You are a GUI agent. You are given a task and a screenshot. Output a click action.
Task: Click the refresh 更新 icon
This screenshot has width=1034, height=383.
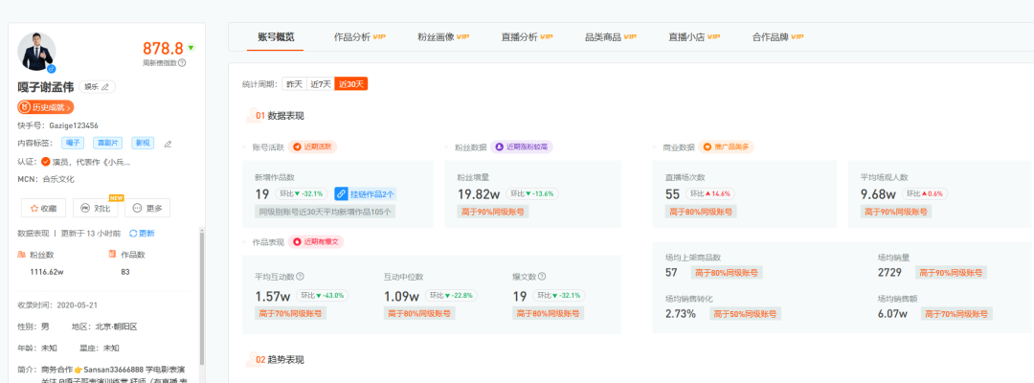pyautogui.click(x=134, y=233)
